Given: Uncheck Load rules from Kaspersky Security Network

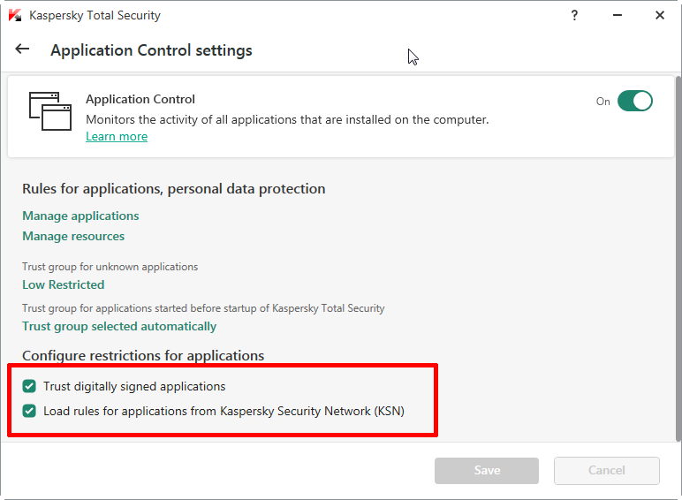Looking at the screenshot, I should (29, 411).
